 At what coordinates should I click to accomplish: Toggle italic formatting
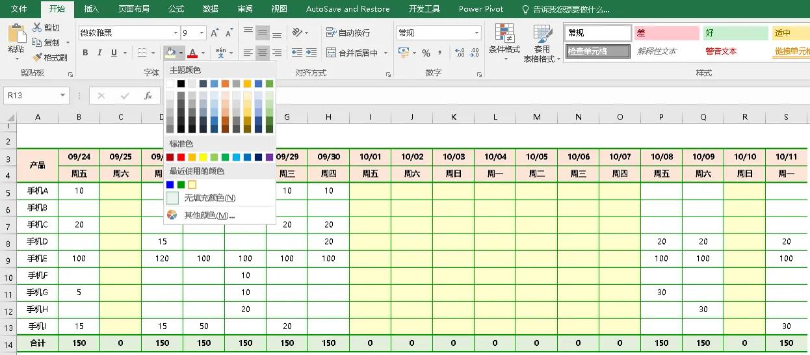point(99,53)
